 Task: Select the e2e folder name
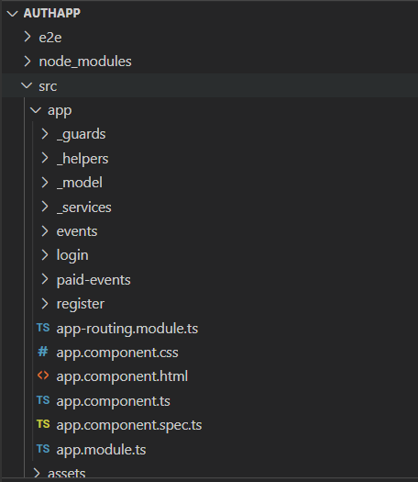point(50,38)
